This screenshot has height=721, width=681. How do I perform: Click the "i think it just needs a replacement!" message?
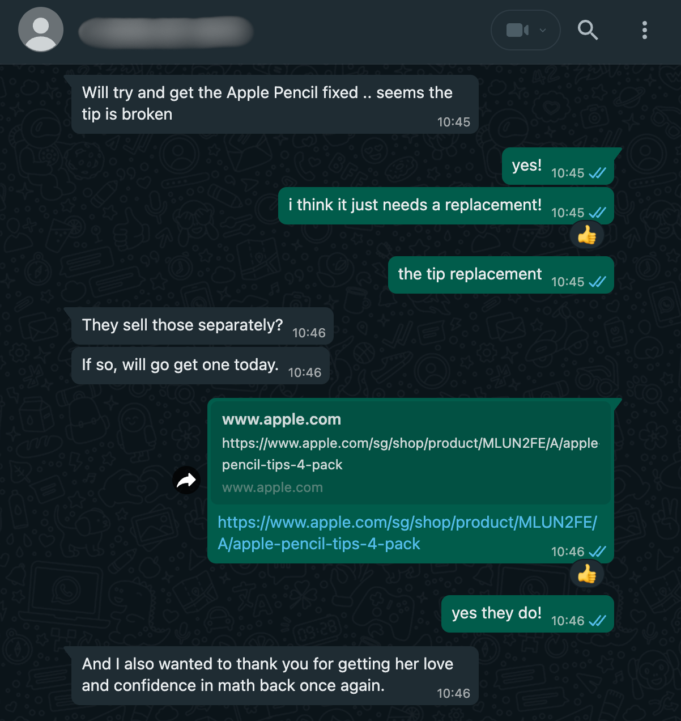pos(415,205)
